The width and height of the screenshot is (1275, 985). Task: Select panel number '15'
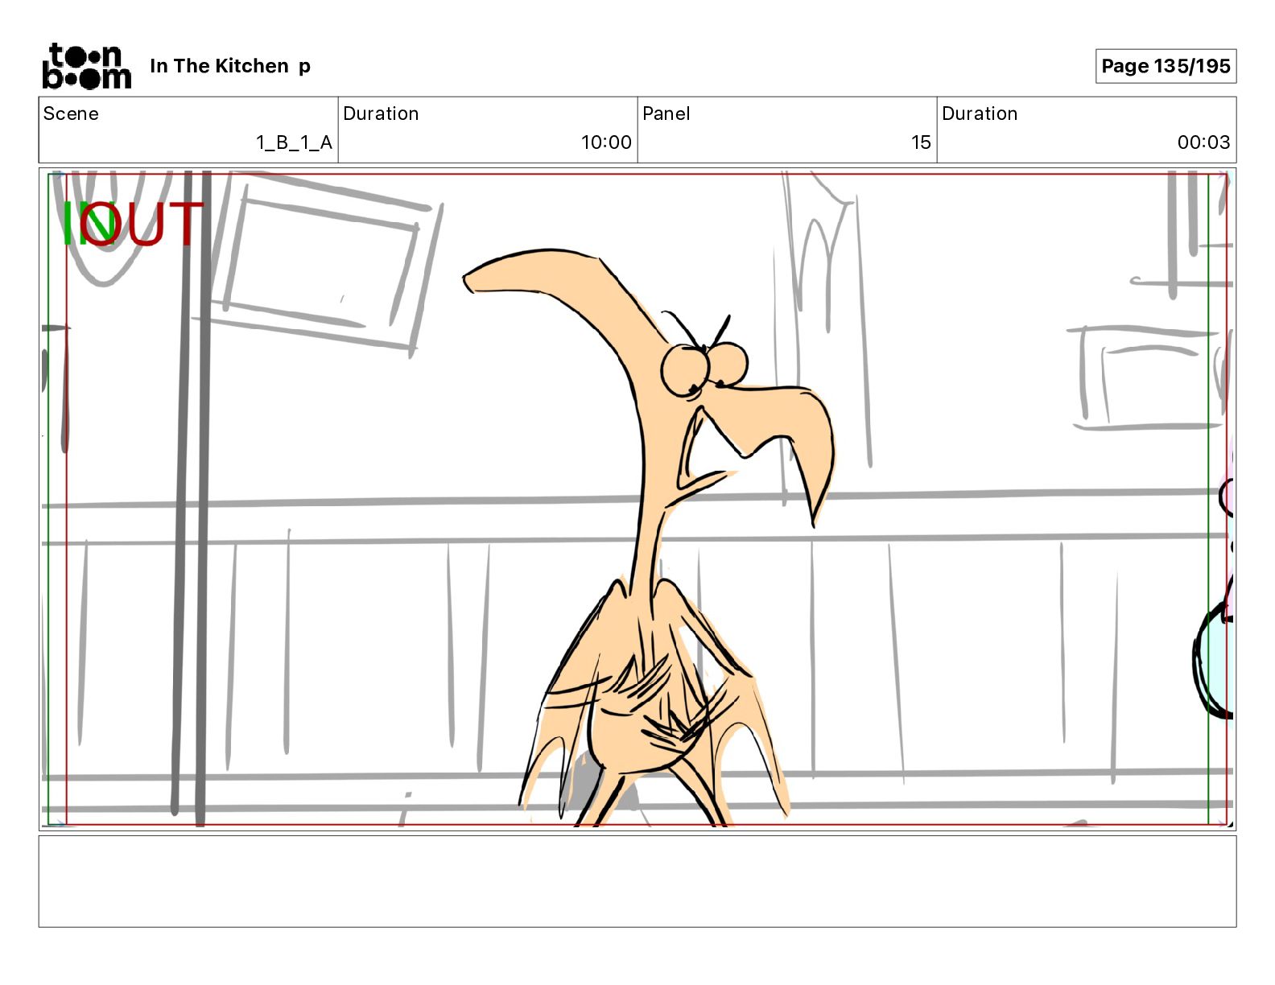point(921,142)
